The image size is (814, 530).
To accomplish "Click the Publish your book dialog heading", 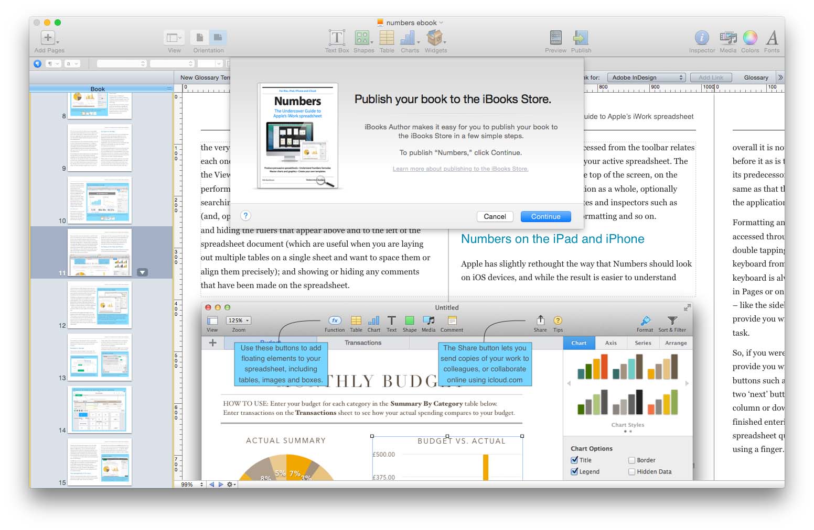I will (453, 100).
